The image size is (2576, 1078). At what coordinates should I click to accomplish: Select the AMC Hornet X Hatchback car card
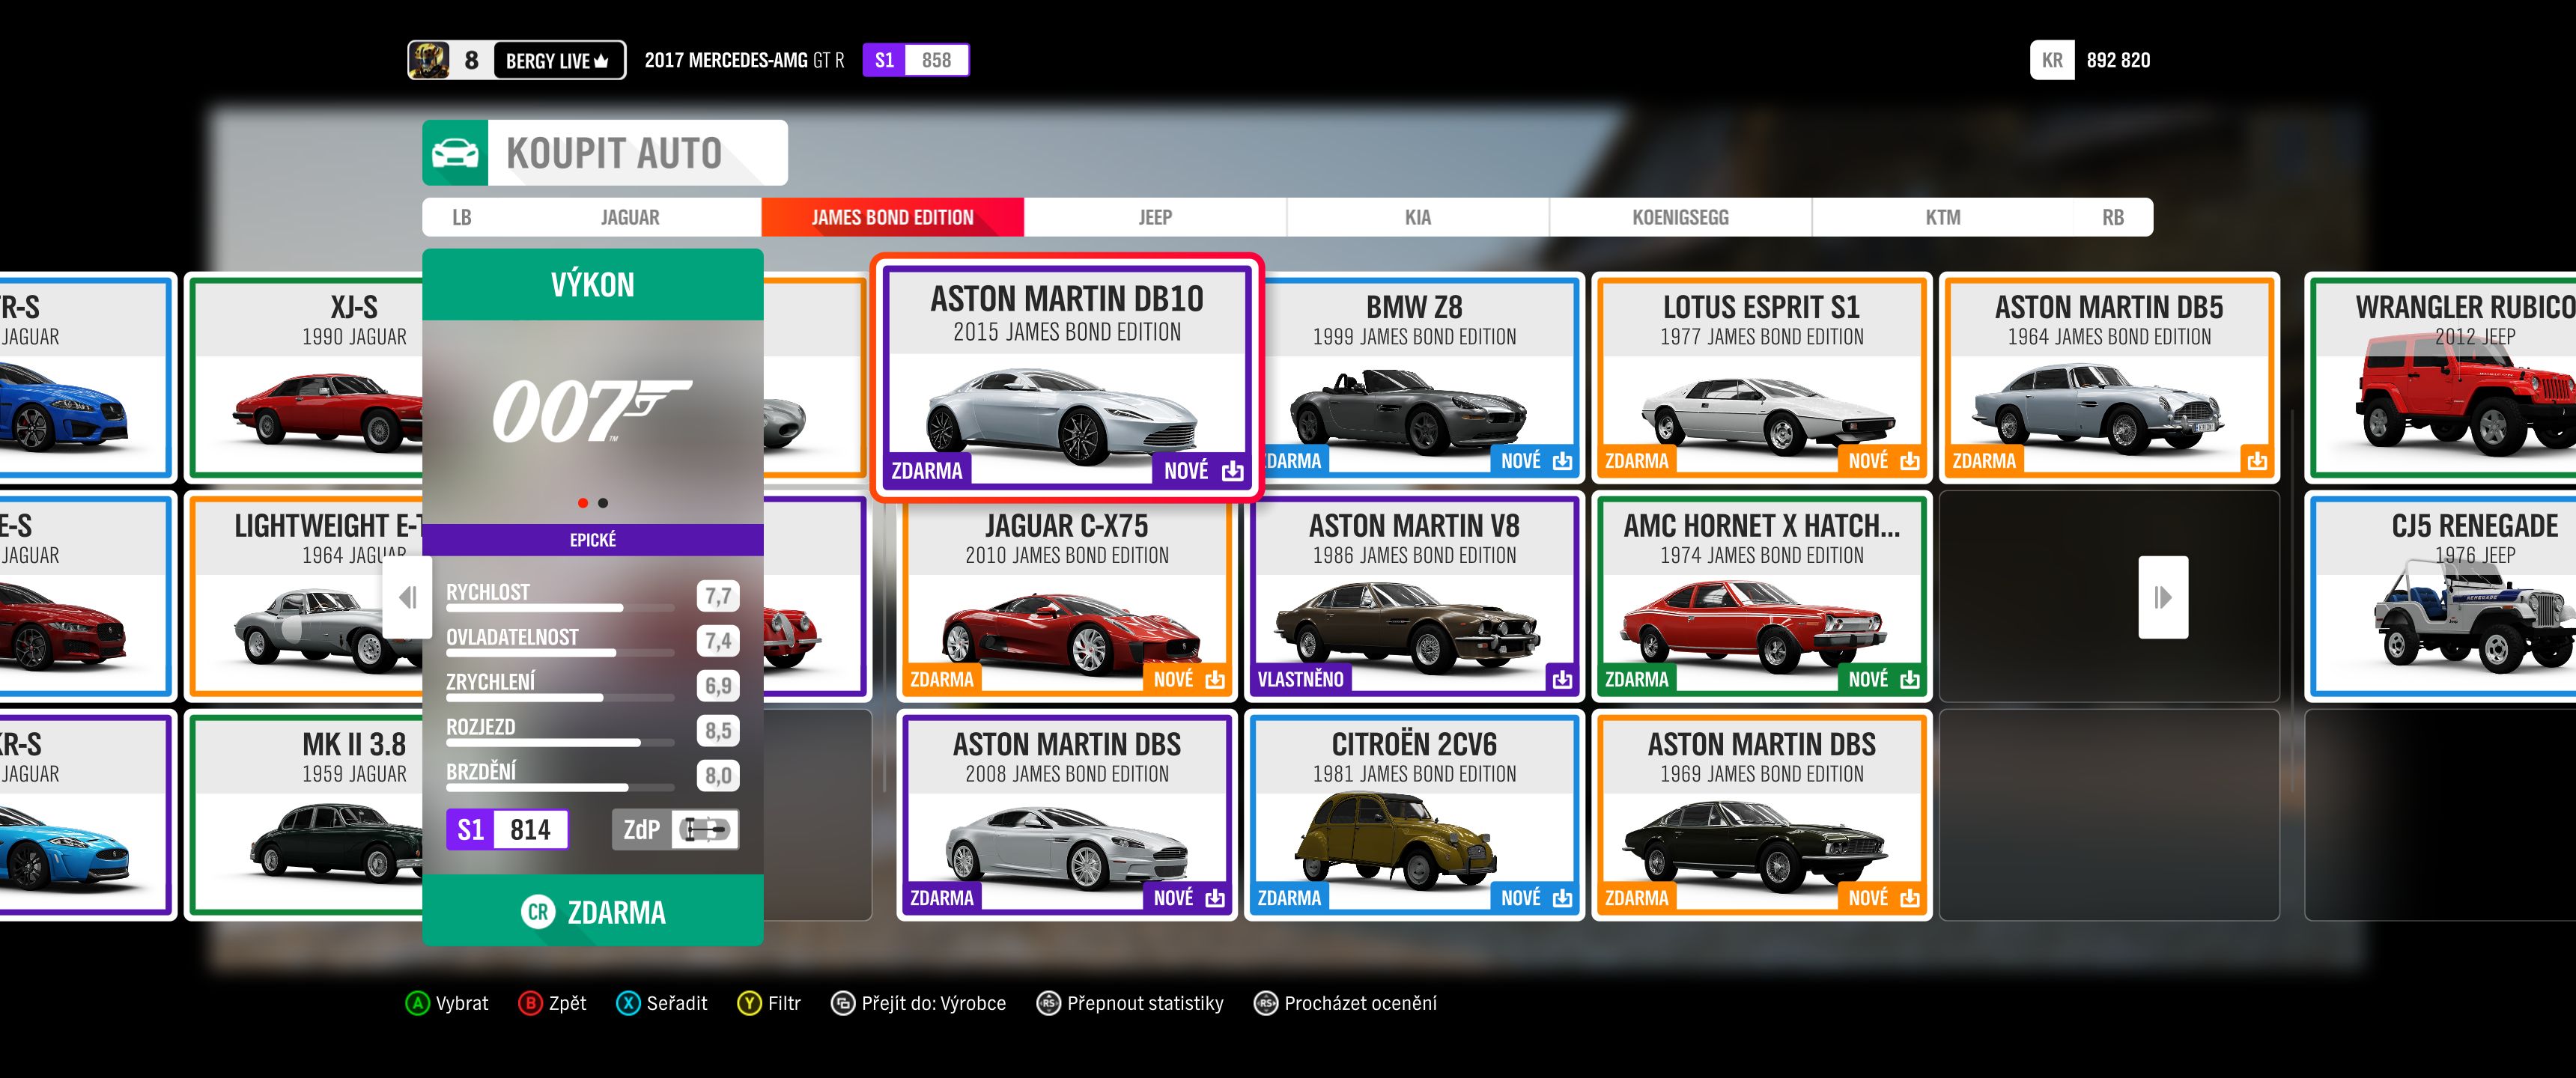pos(1762,596)
